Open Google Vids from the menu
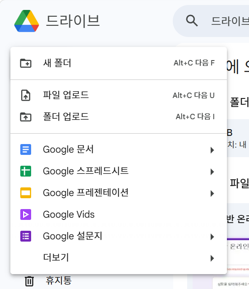The image size is (249, 289). 119,214
